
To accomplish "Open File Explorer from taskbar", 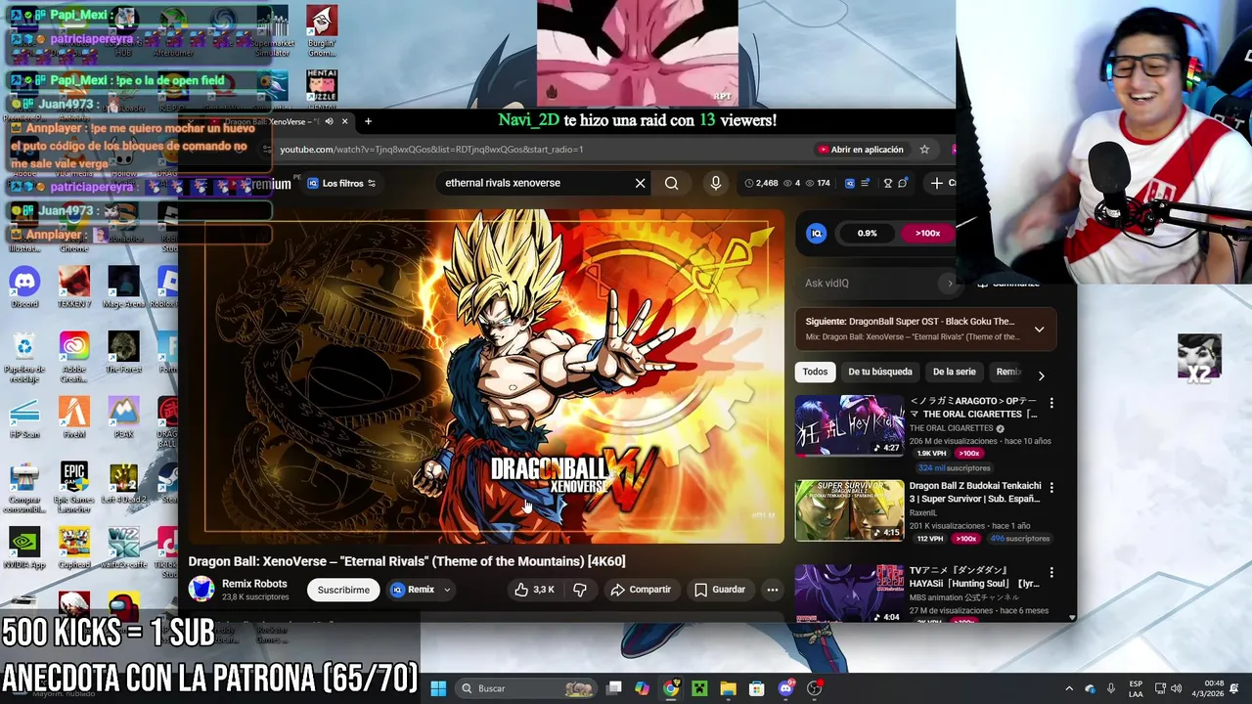I will pos(728,688).
